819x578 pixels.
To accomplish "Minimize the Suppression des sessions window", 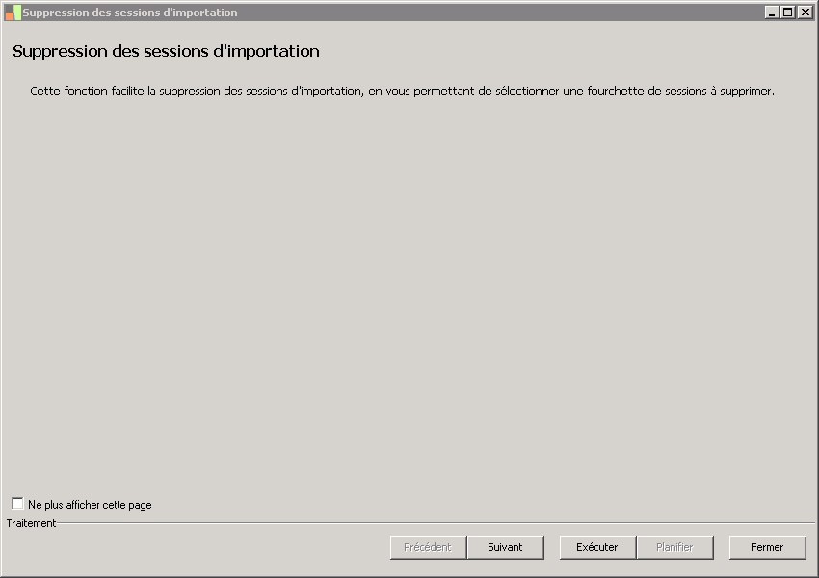I will [772, 13].
